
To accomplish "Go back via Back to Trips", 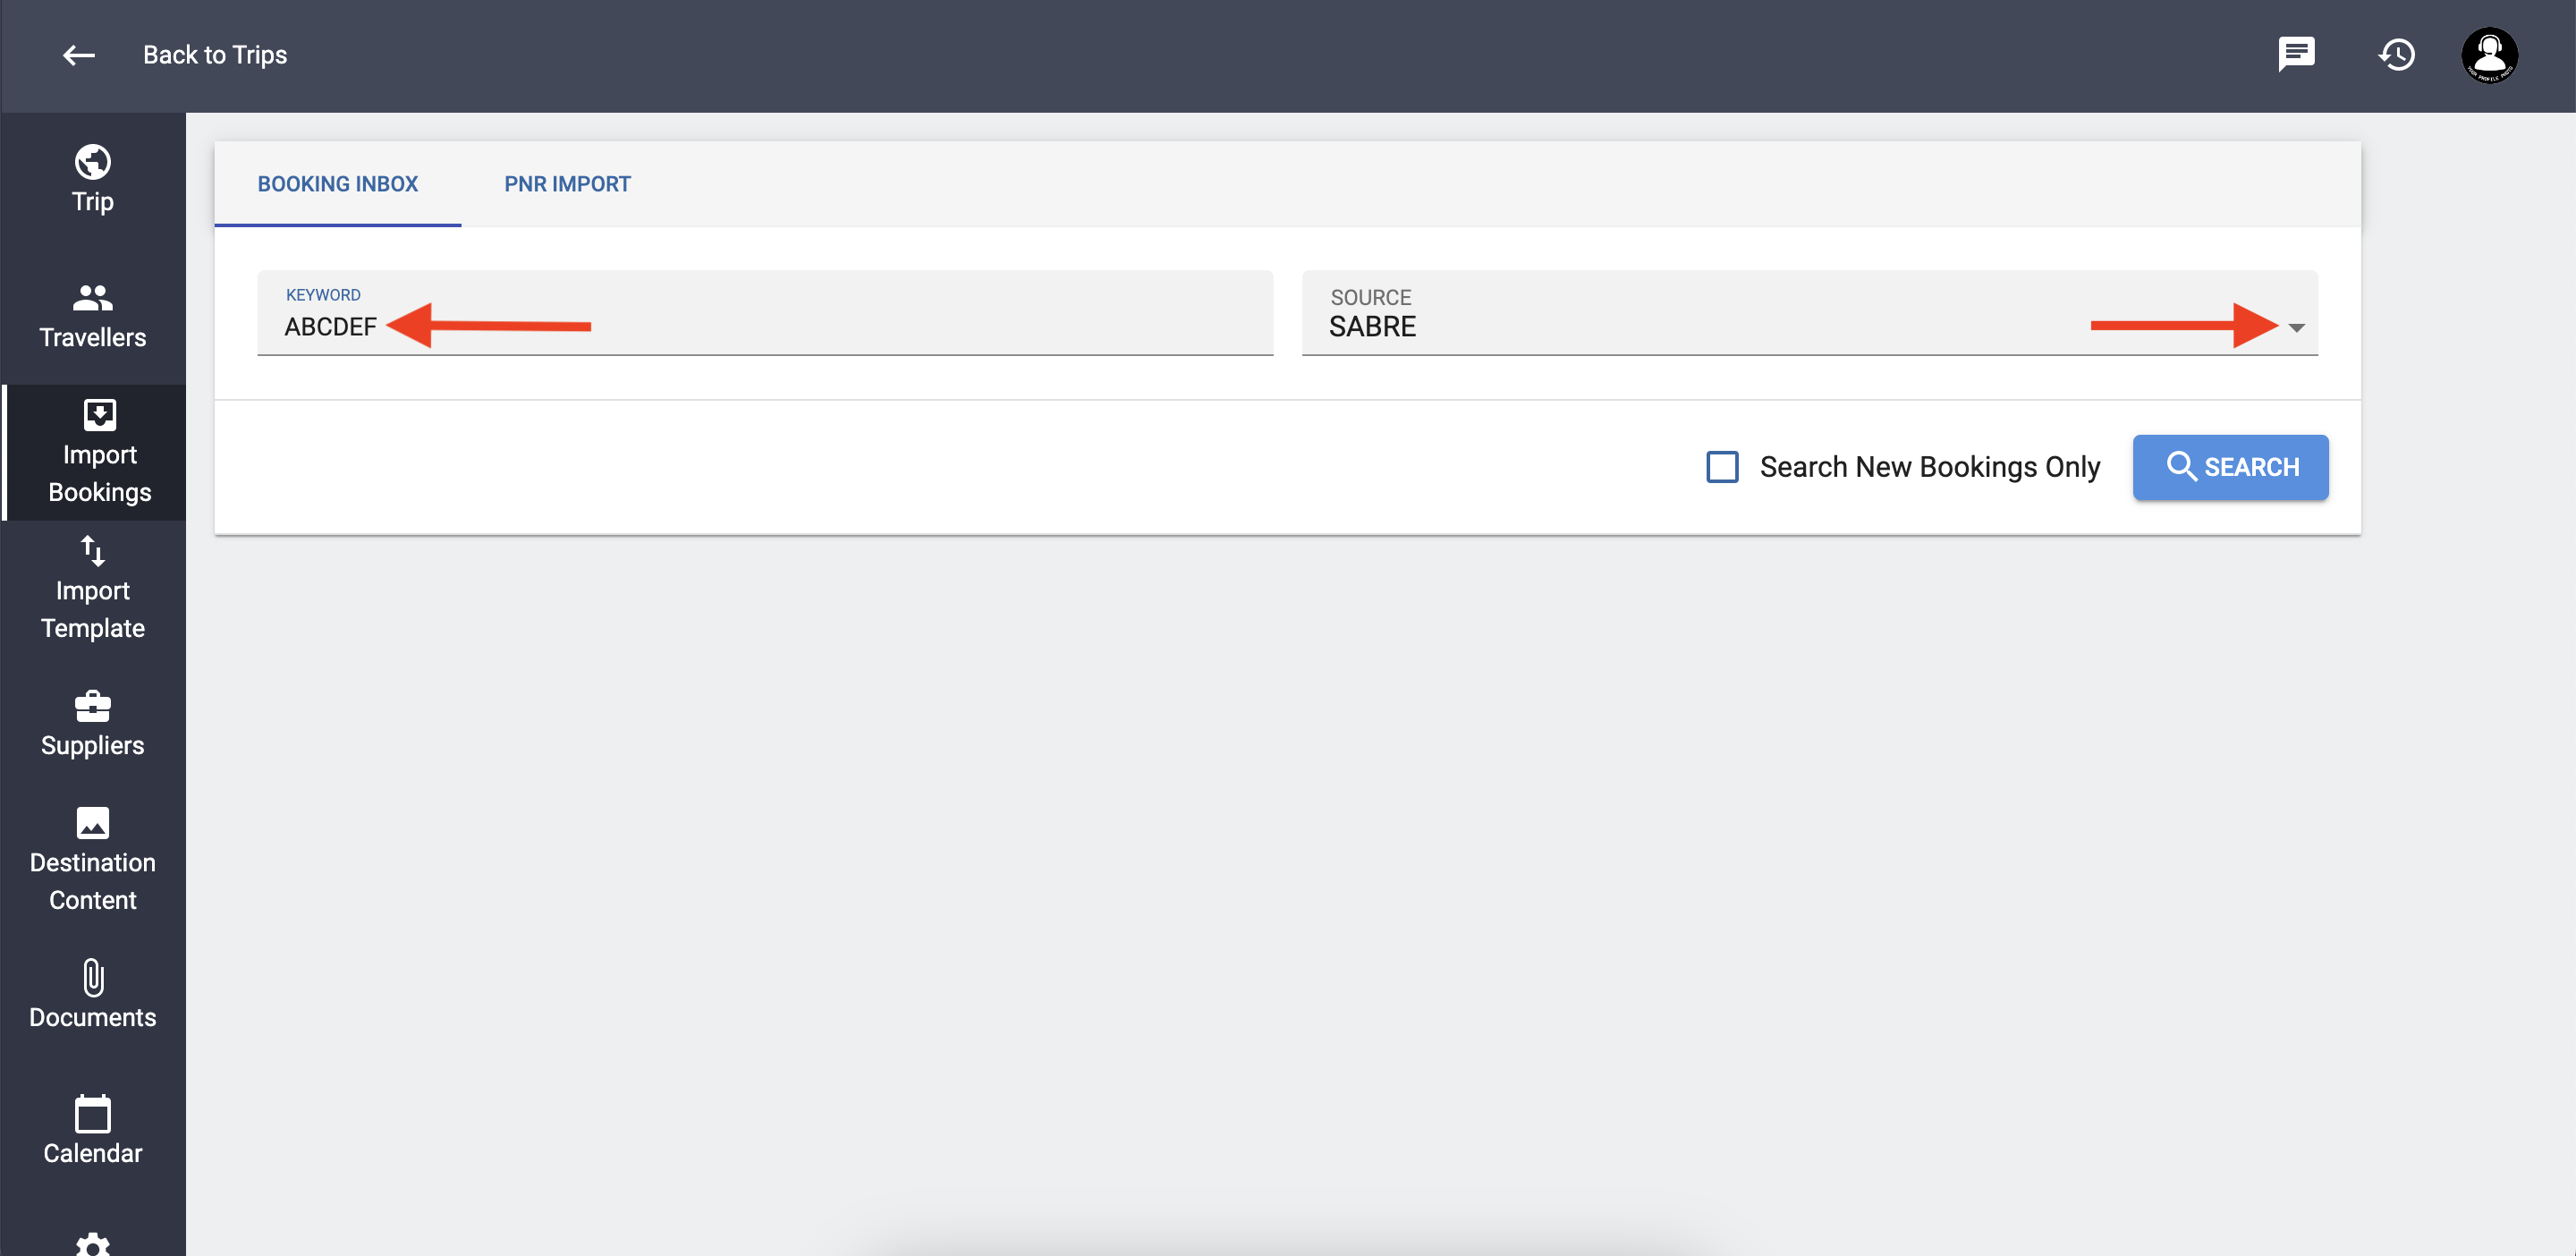I will [x=215, y=55].
